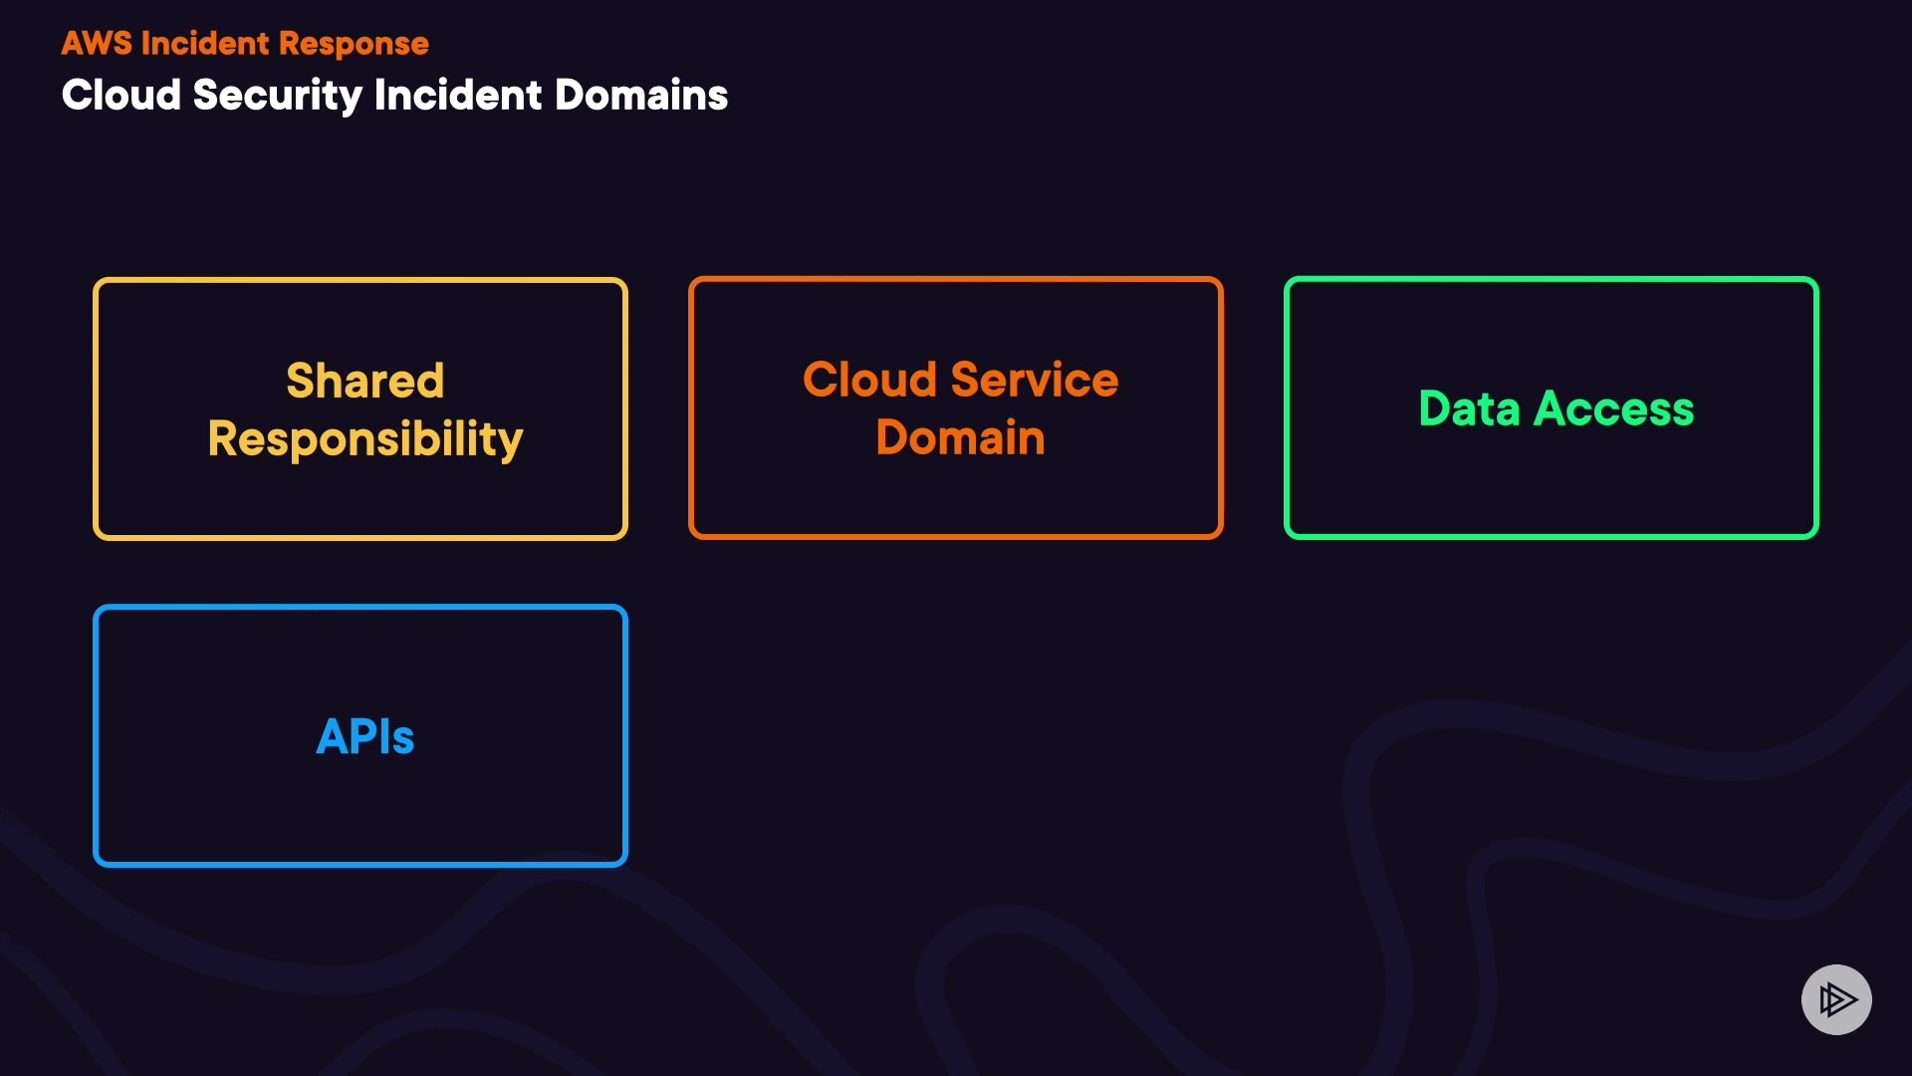Click the word Access in green box
Screen dimensions: 1912x1076
1613,408
